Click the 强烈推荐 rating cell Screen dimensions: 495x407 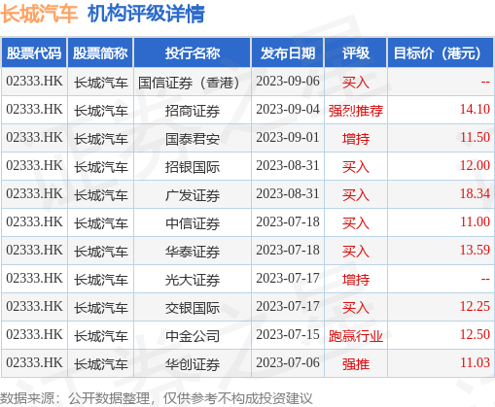[356, 111]
